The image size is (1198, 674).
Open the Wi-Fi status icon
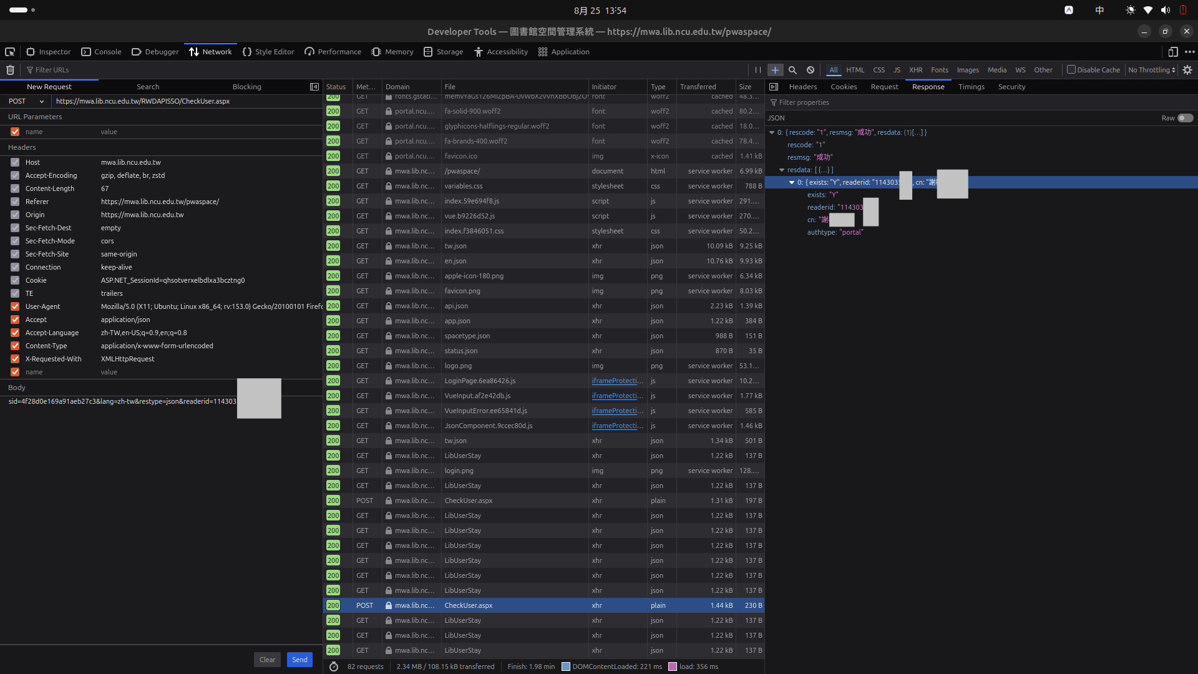(x=1148, y=10)
